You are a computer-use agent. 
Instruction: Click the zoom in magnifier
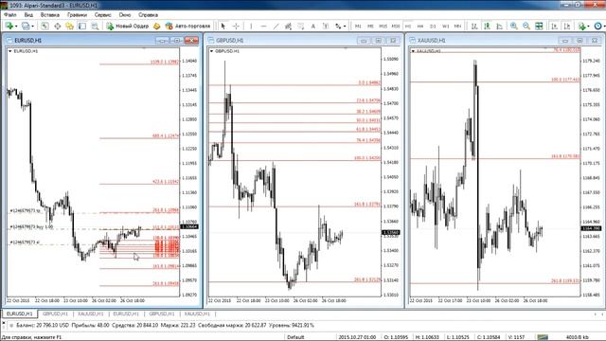pyautogui.click(x=513, y=26)
